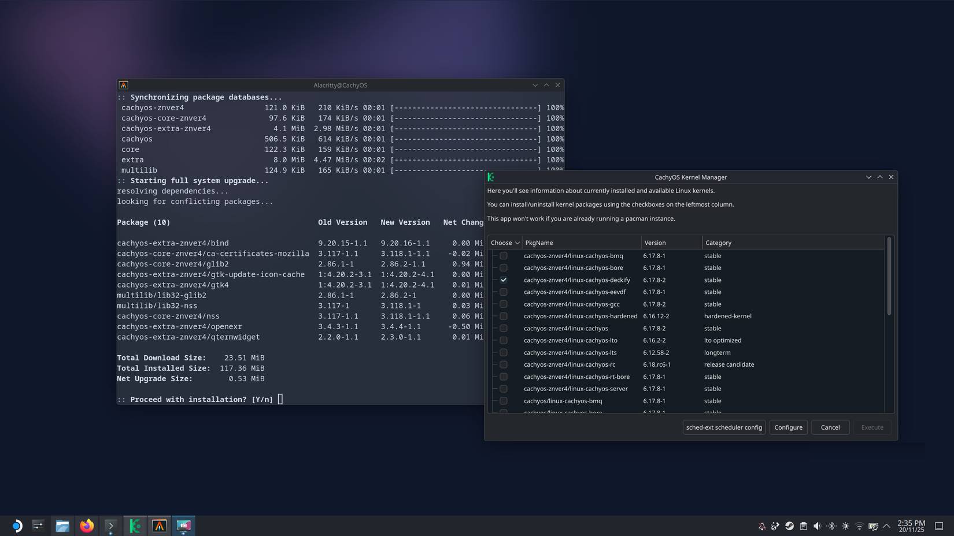The width and height of the screenshot is (954, 536).
Task: Open the clipboard tray icon
Action: pyautogui.click(x=803, y=526)
